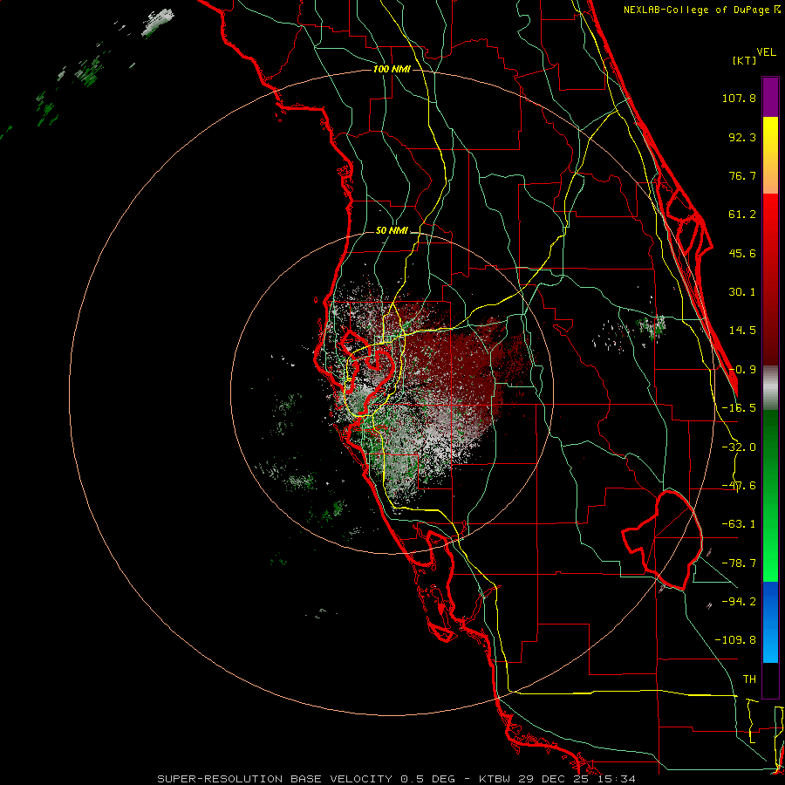This screenshot has width=785, height=785.
Task: Select the -63.1 velocity scale value
Action: point(739,524)
